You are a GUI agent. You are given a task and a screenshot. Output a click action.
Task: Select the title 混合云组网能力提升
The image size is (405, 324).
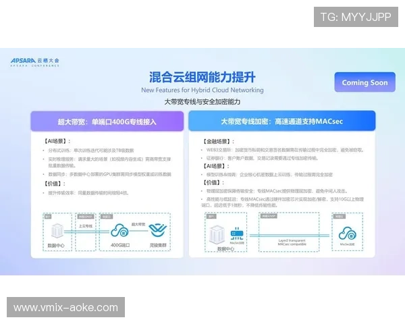click(202, 77)
